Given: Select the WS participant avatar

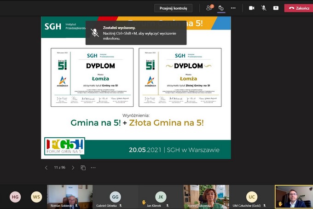Looking at the screenshot, I should [36, 197].
